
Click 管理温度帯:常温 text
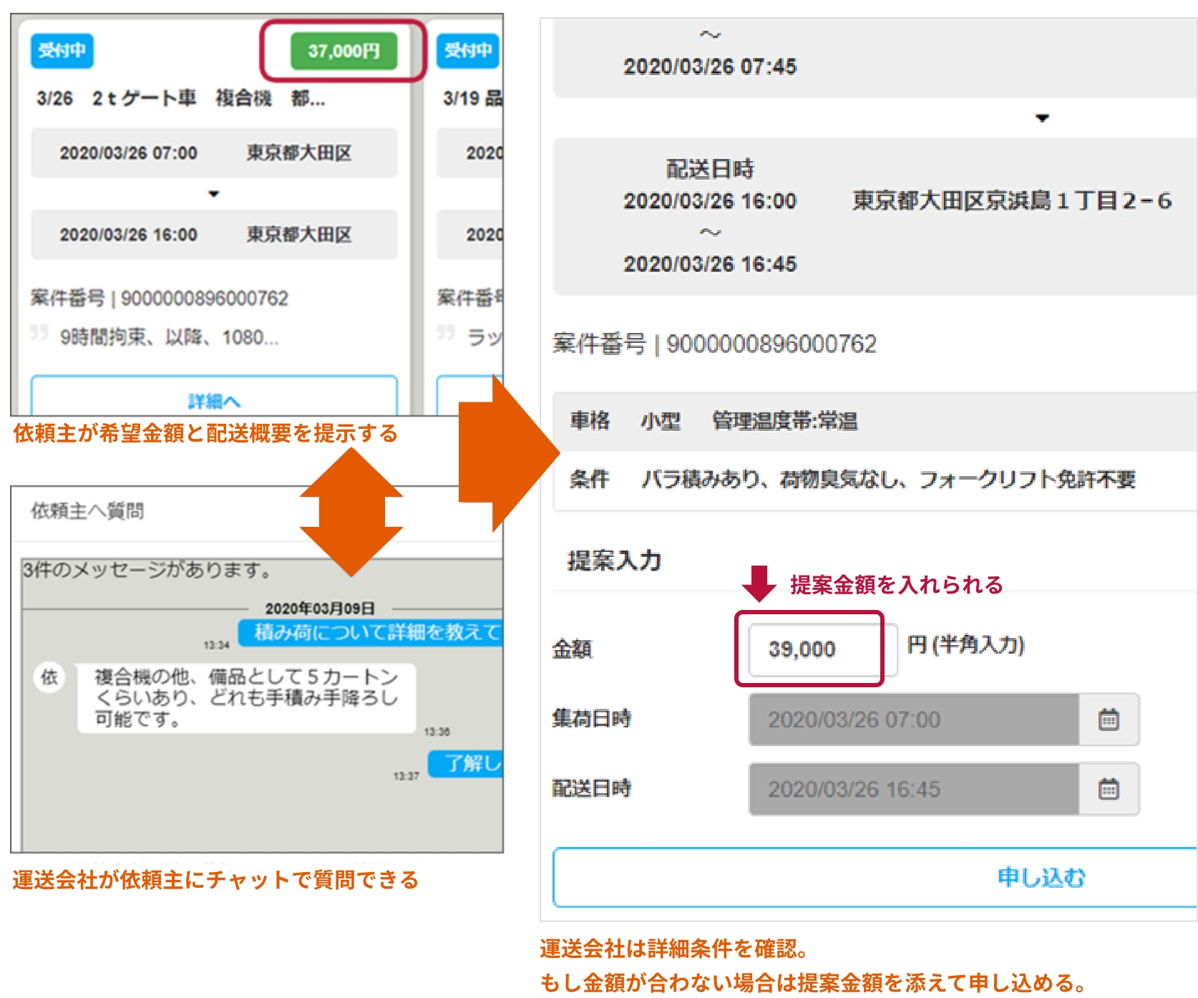click(785, 421)
